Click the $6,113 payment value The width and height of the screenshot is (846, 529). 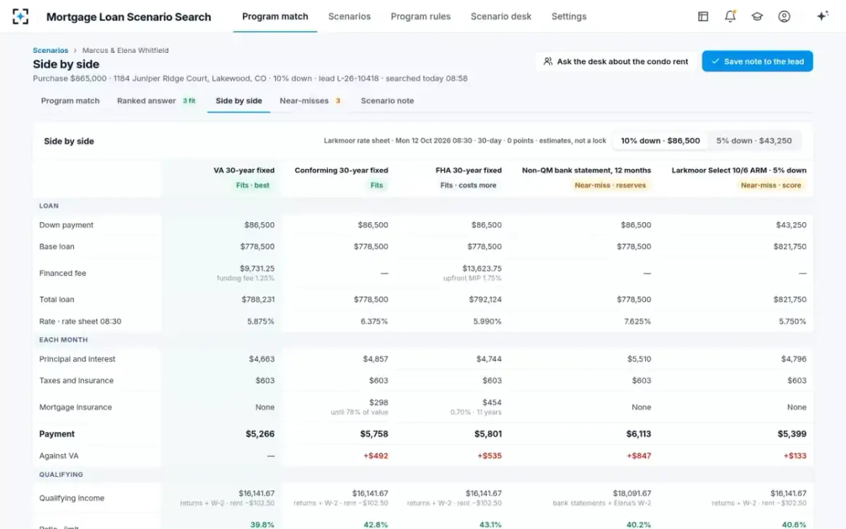637,434
